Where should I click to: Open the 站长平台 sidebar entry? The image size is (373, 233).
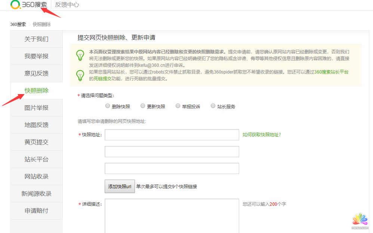point(36,159)
